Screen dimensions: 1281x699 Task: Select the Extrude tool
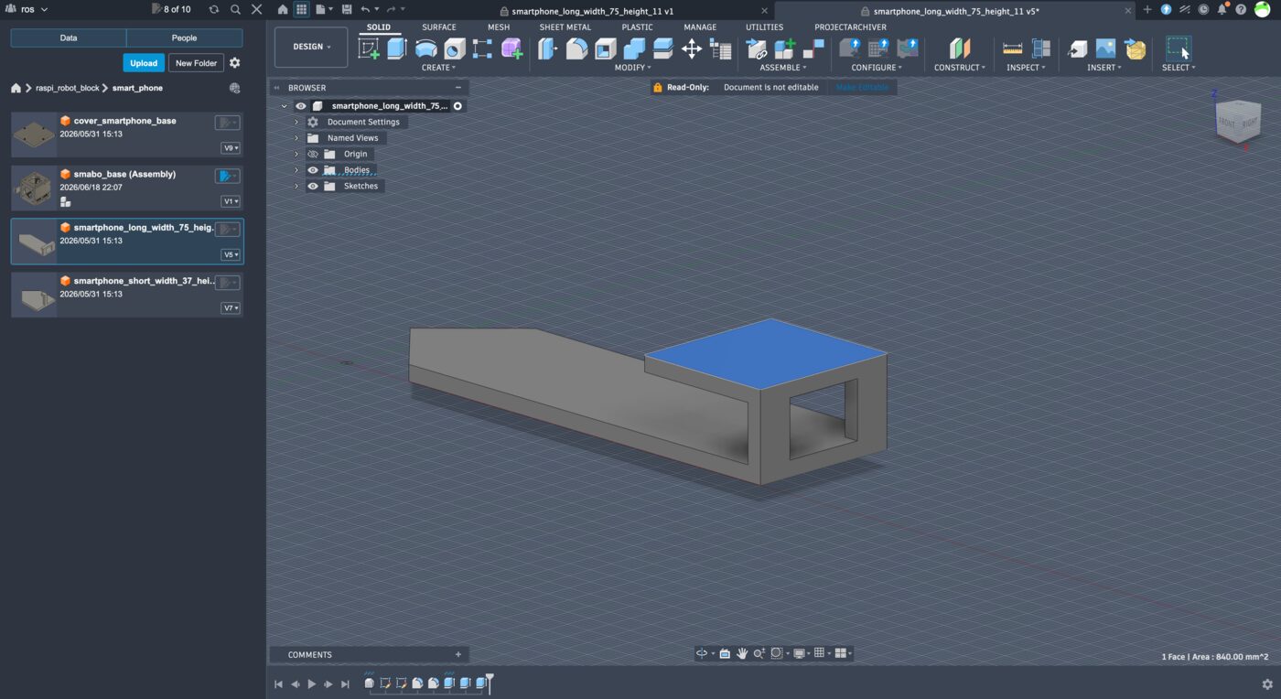click(x=397, y=48)
